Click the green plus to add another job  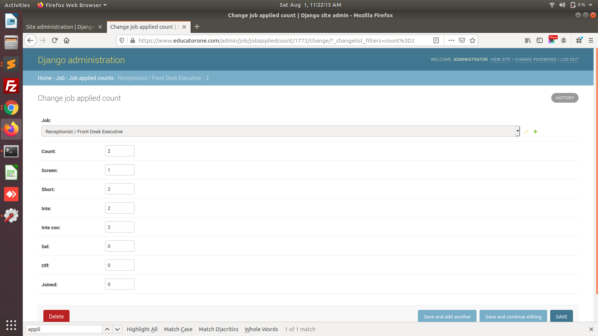click(535, 132)
